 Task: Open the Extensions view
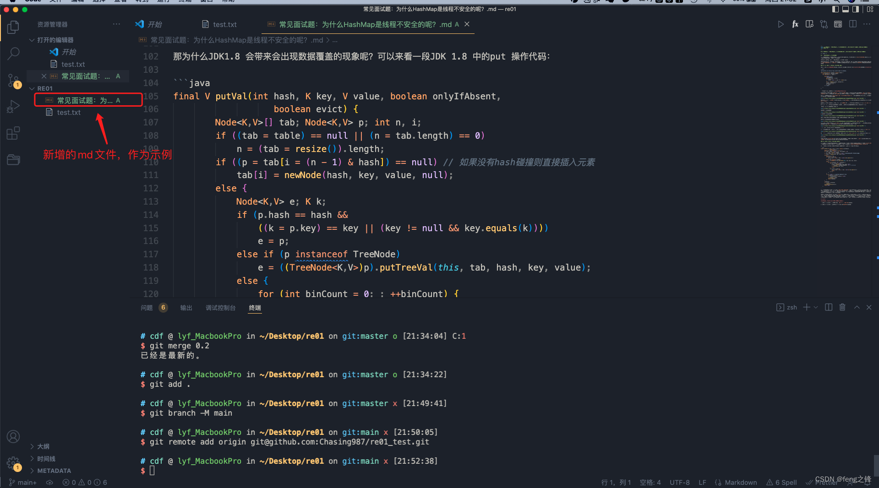pyautogui.click(x=13, y=133)
